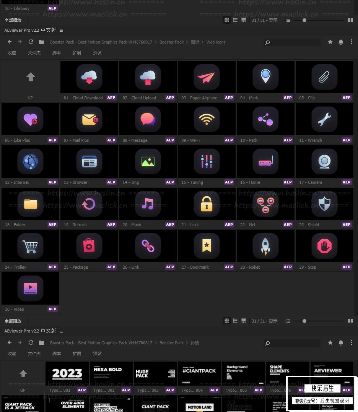Open the three-dot menu in Web icons panel

351,42
